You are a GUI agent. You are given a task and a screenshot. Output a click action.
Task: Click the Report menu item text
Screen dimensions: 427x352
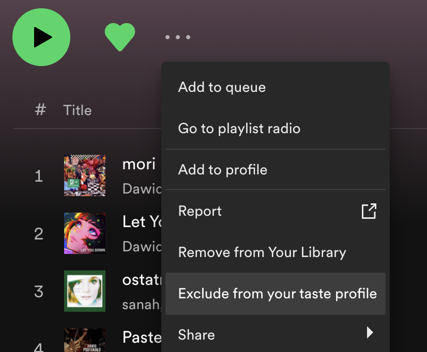tap(200, 211)
